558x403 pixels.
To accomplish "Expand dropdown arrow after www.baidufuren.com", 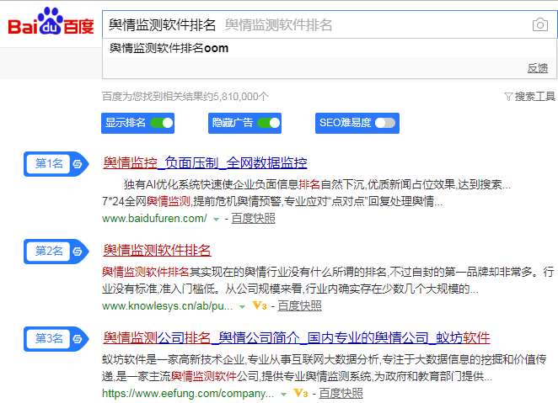I will pos(216,219).
